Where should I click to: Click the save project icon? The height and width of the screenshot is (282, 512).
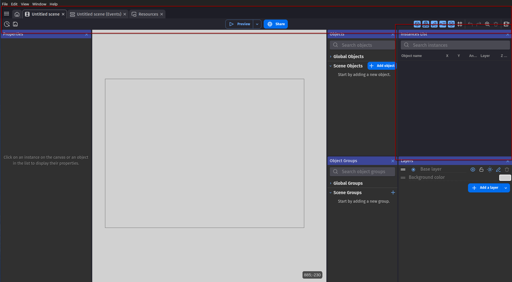[15, 24]
